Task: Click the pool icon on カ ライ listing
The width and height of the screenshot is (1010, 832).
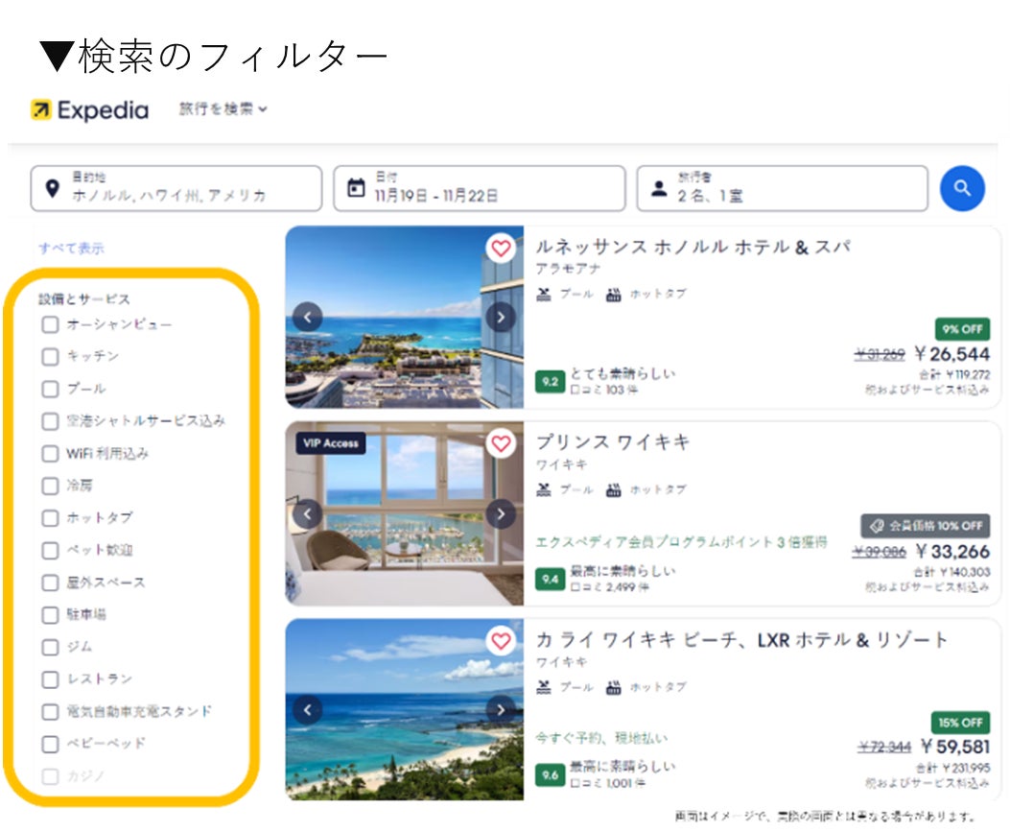Action: pyautogui.click(x=544, y=688)
